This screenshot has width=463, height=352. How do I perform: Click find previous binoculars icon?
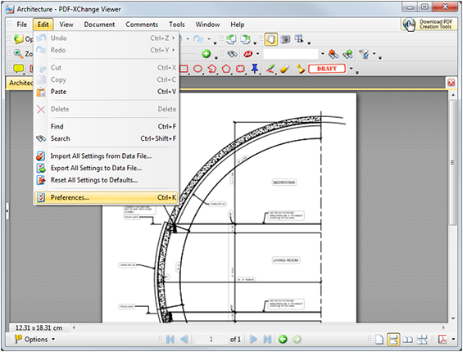tap(334, 54)
